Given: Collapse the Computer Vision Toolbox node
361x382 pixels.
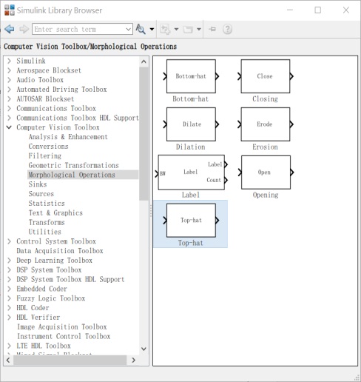Looking at the screenshot, I should (9, 127).
